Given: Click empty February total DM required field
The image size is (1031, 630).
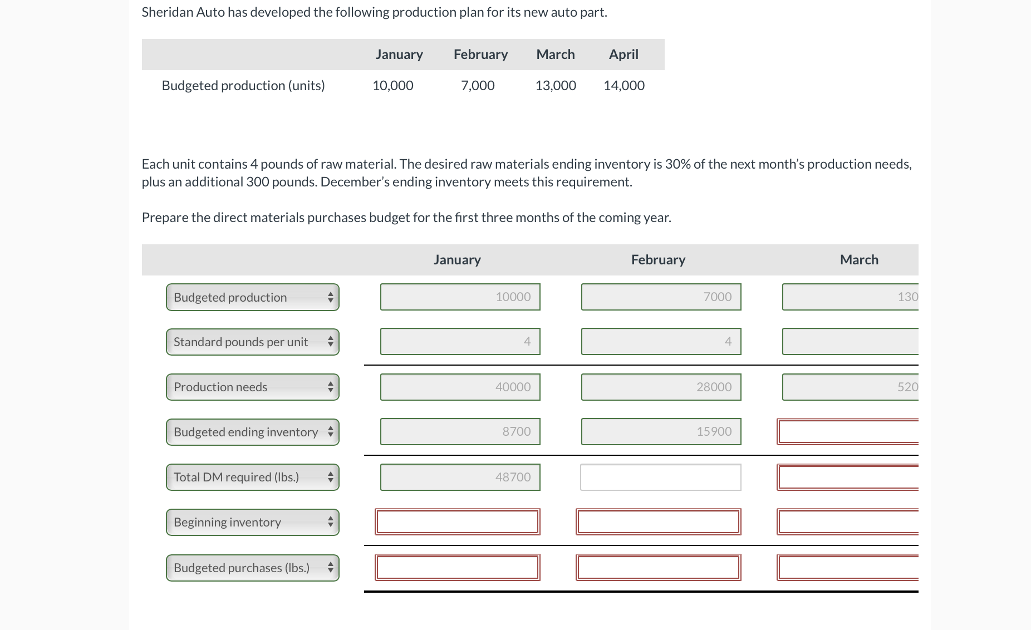Looking at the screenshot, I should (x=661, y=477).
